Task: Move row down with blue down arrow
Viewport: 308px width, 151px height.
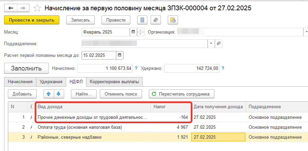Action: (58, 94)
